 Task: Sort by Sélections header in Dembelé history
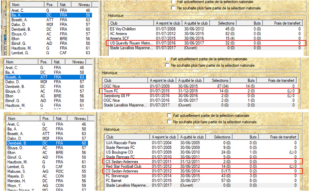pos(219,137)
